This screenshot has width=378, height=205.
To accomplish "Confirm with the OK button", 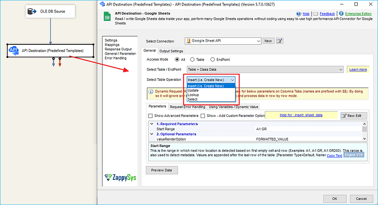I will pyautogui.click(x=335, y=199).
